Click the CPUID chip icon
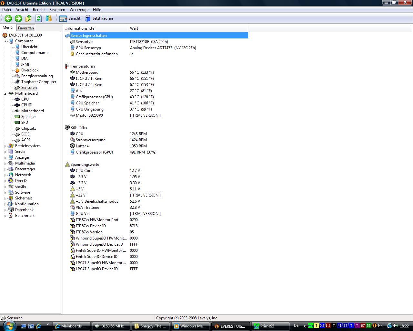The width and height of the screenshot is (413, 331). 17,105
